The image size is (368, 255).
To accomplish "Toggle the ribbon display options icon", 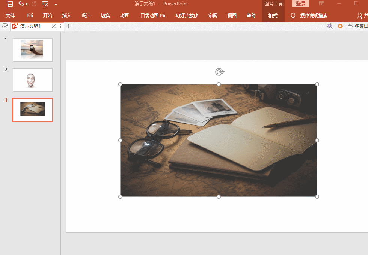I will pyautogui.click(x=321, y=3).
